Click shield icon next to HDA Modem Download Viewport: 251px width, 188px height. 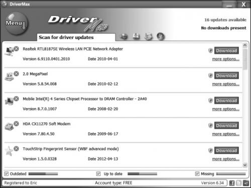[x=210, y=125]
